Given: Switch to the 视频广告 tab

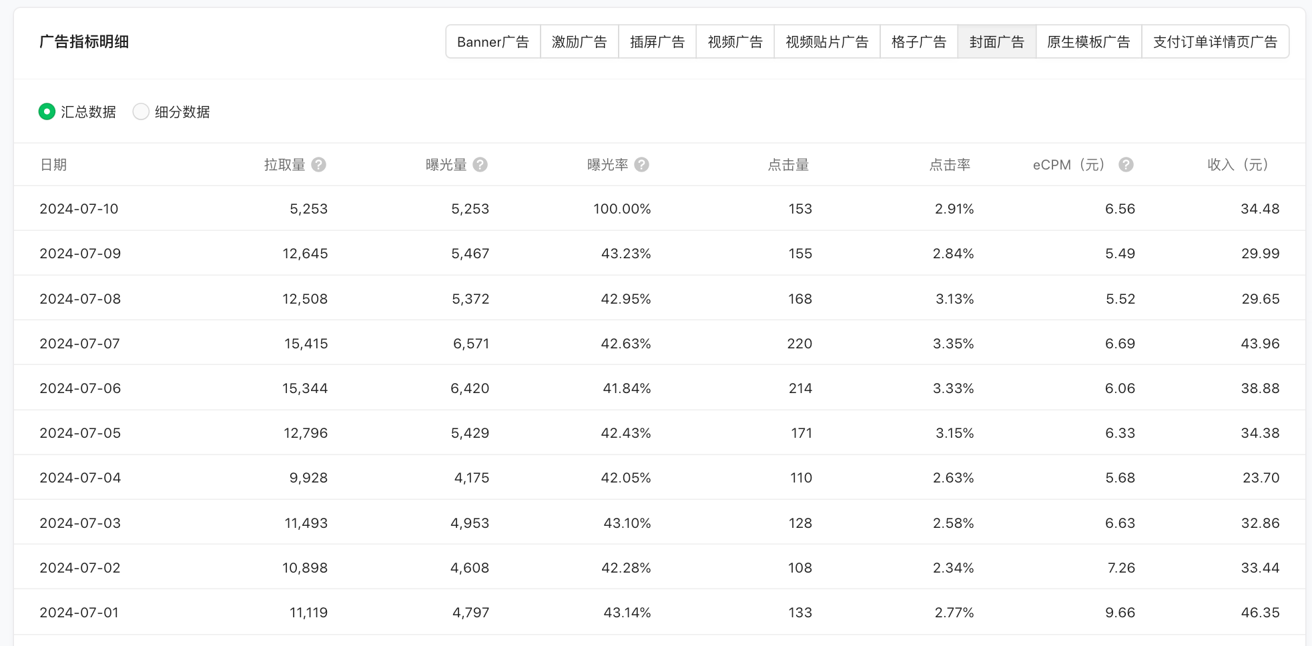Looking at the screenshot, I should [x=735, y=42].
